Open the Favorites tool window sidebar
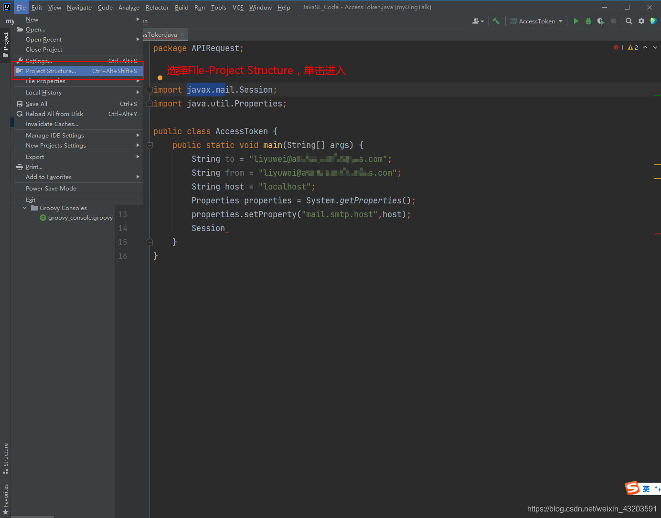 pyautogui.click(x=5, y=499)
